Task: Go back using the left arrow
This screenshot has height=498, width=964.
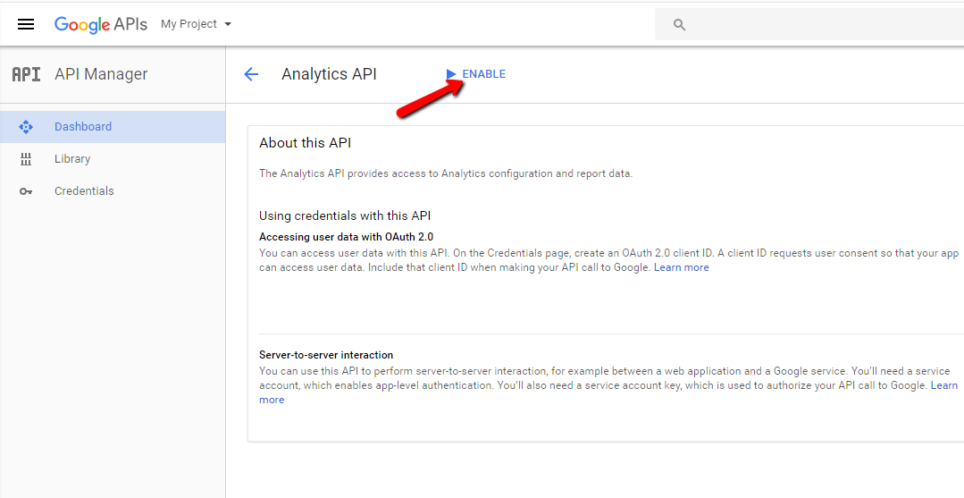Action: [x=251, y=74]
